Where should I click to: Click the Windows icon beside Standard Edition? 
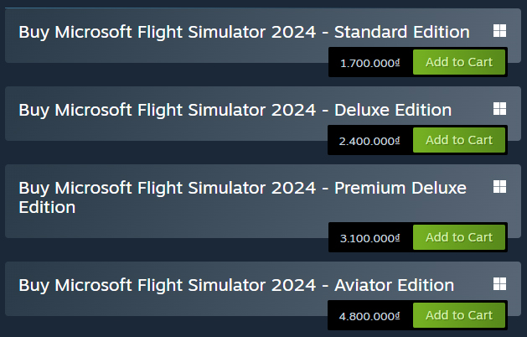click(499, 31)
